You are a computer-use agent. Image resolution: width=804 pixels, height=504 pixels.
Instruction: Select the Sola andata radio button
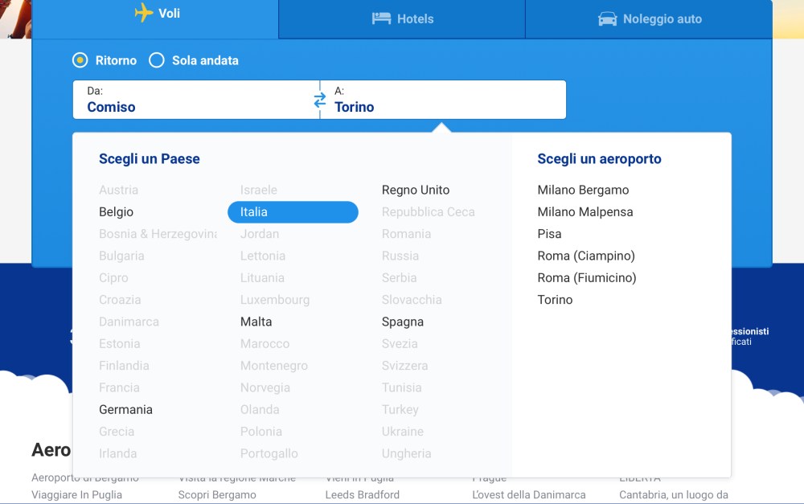pyautogui.click(x=157, y=60)
